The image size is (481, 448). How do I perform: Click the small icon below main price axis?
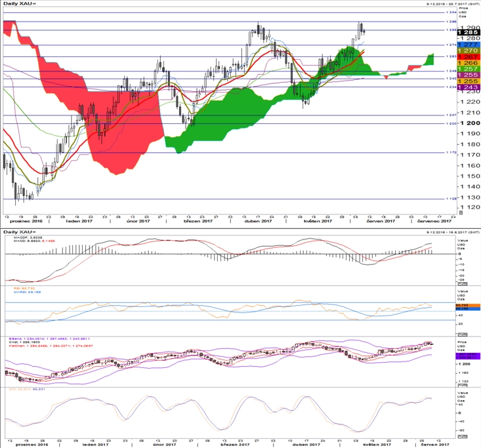(461, 213)
